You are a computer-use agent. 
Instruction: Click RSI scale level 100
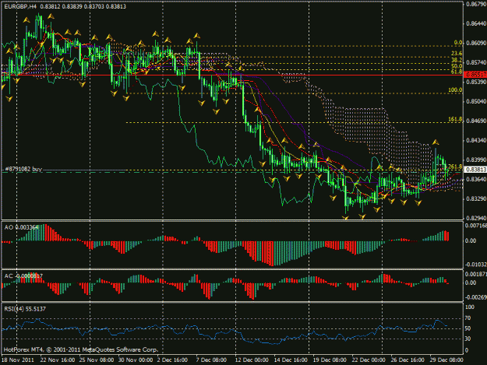point(470,307)
